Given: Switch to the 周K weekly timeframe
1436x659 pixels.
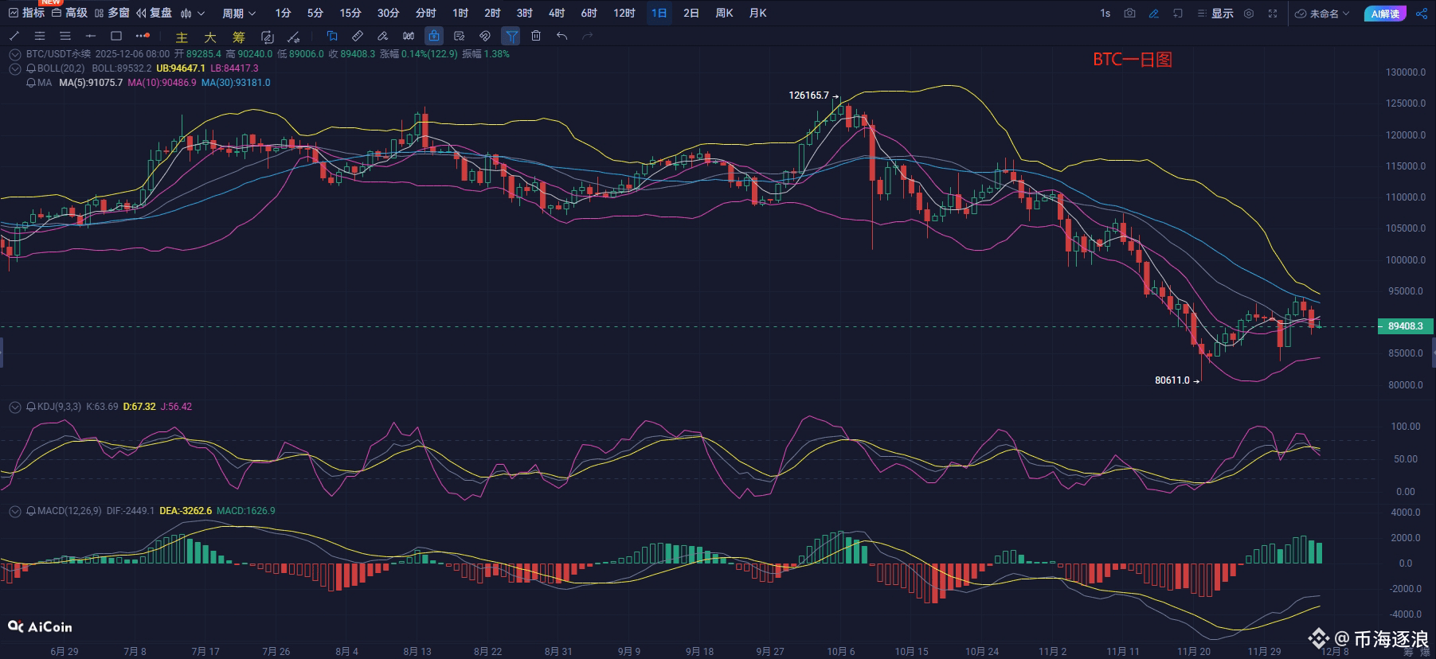Looking at the screenshot, I should pyautogui.click(x=724, y=14).
